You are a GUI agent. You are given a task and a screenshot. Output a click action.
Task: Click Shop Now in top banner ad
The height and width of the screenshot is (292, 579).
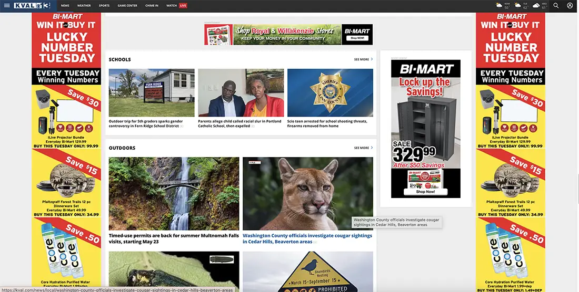pos(357,38)
